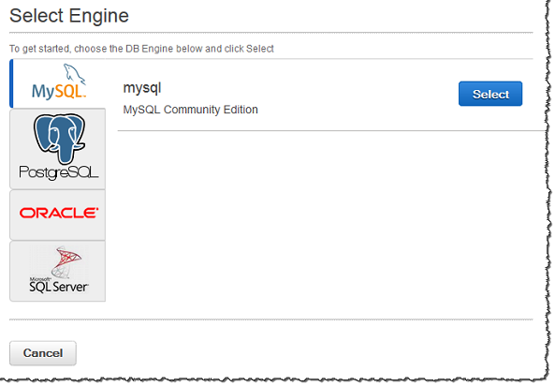This screenshot has width=555, height=386.
Task: Click the blue selection bar beside MySQL
Action: coord(11,83)
